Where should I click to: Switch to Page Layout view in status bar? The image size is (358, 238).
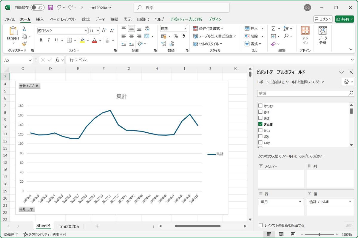point(281,234)
